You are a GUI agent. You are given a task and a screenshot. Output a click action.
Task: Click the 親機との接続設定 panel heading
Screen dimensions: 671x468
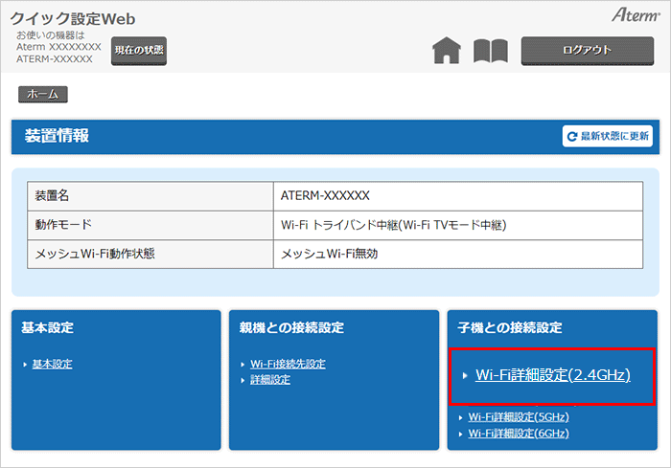(x=291, y=327)
